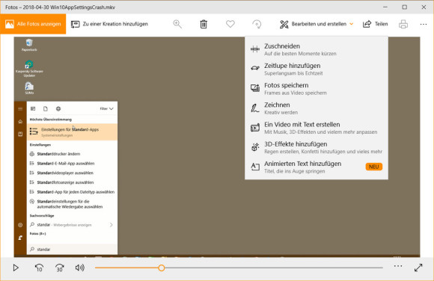The width and height of the screenshot is (434, 281).
Task: Open playback bar more options ellipsis
Action: 398,266
